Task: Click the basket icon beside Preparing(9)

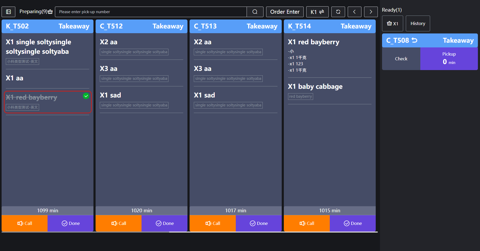Action: click(x=50, y=12)
